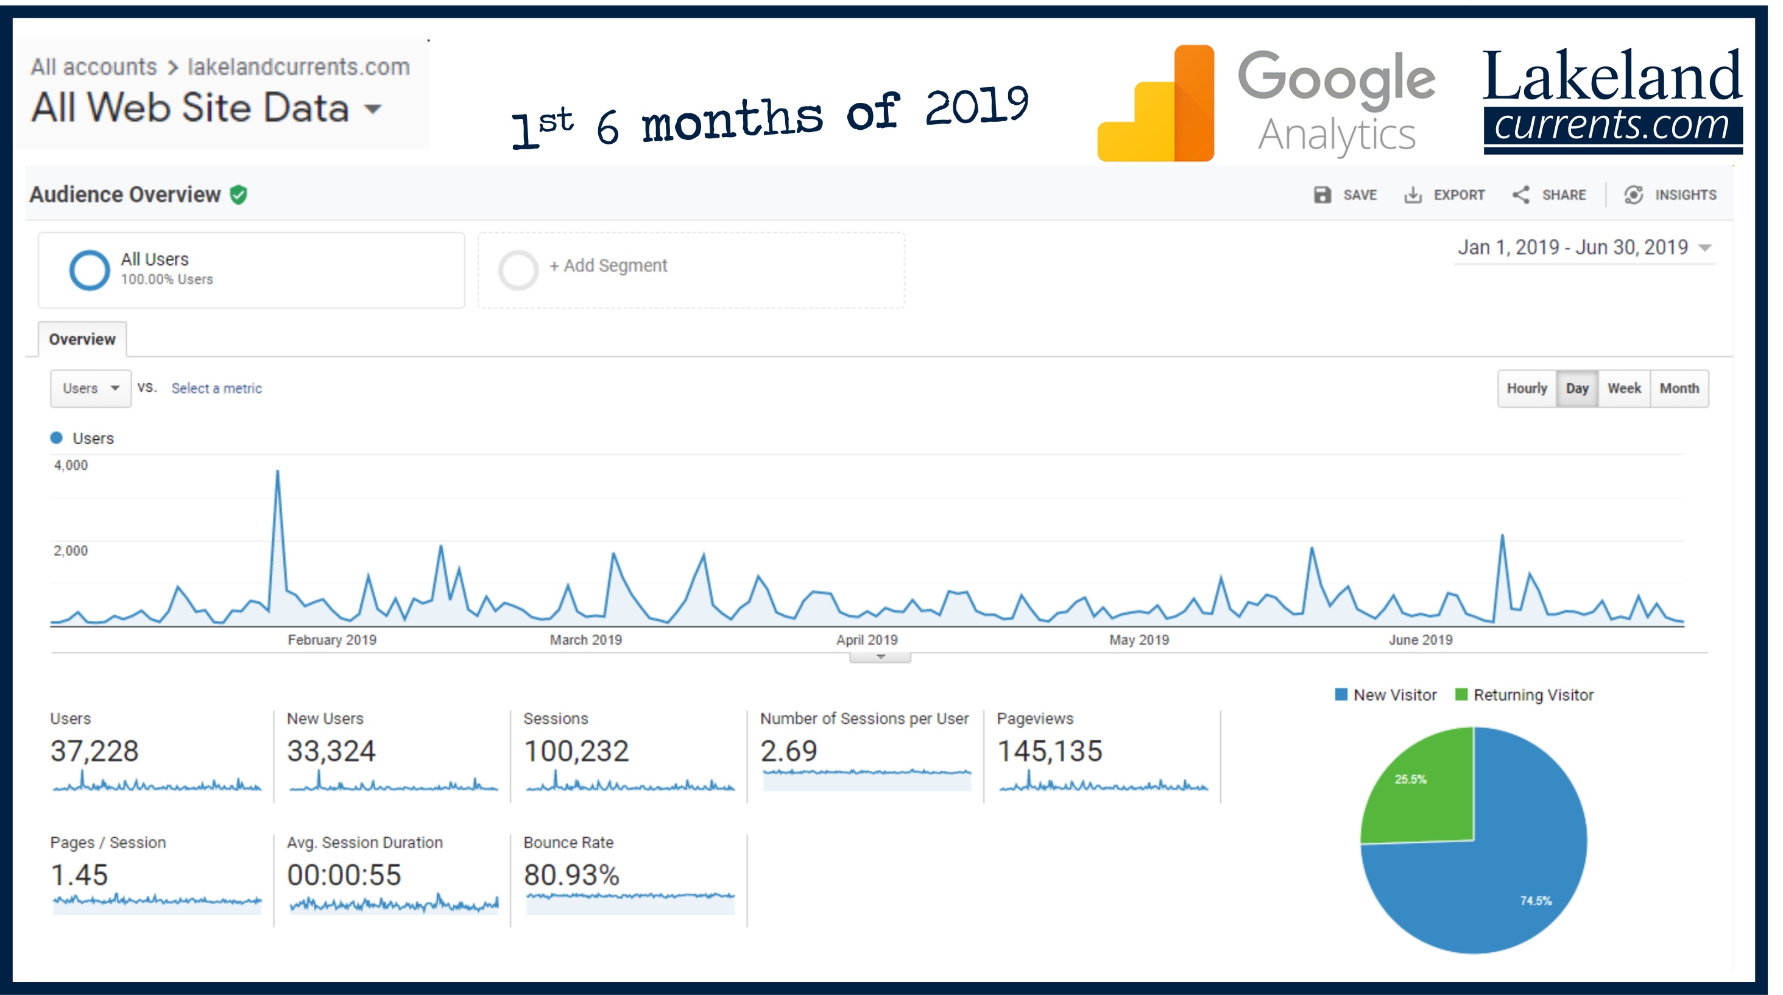The width and height of the screenshot is (1783, 995).
Task: Click the + Add Segment button
Action: (x=608, y=266)
